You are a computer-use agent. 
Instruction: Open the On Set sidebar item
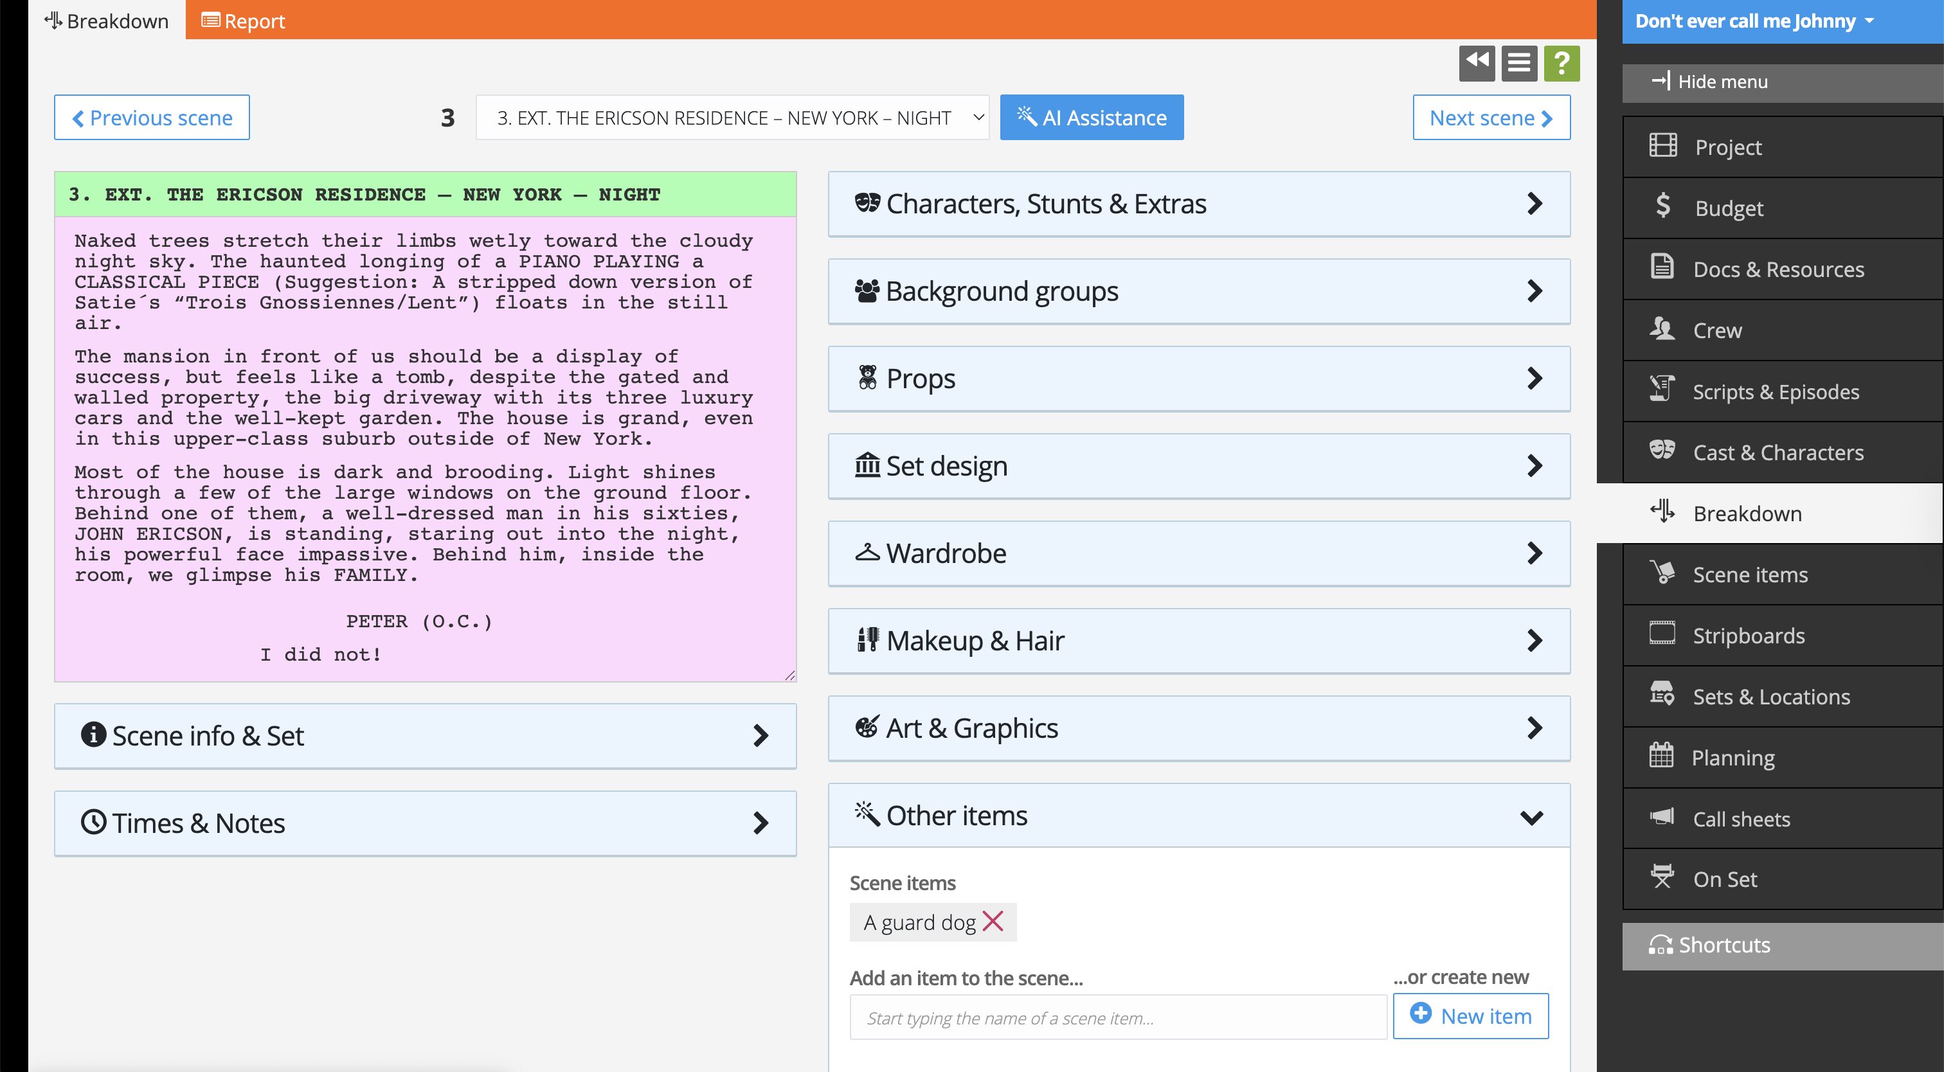tap(1724, 879)
